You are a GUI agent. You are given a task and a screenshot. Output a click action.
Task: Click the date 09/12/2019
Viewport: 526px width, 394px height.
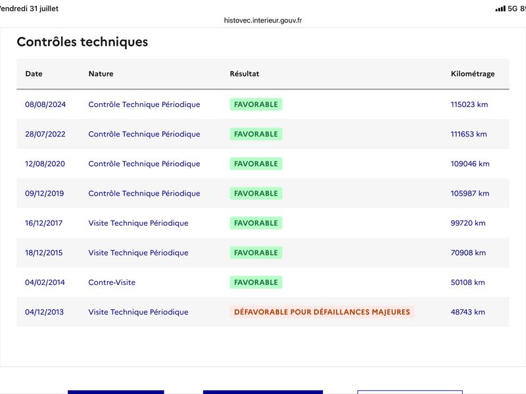pyautogui.click(x=44, y=193)
